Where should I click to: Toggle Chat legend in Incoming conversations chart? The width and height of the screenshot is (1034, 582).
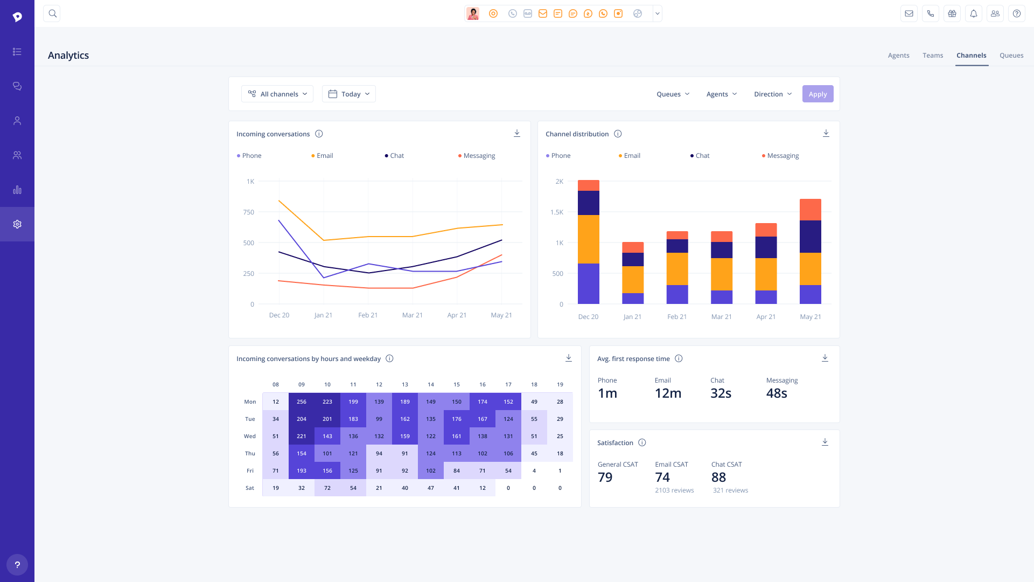pos(394,156)
